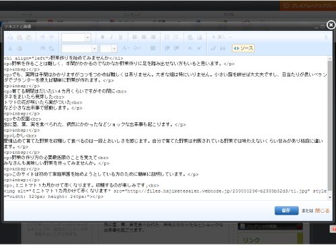Screen dimensions: 336x245
Task: Open the text color dropdown
Action: coord(126,48)
